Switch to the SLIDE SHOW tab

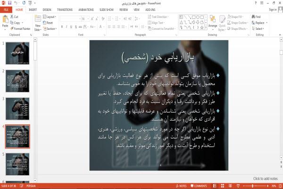click(x=107, y=10)
